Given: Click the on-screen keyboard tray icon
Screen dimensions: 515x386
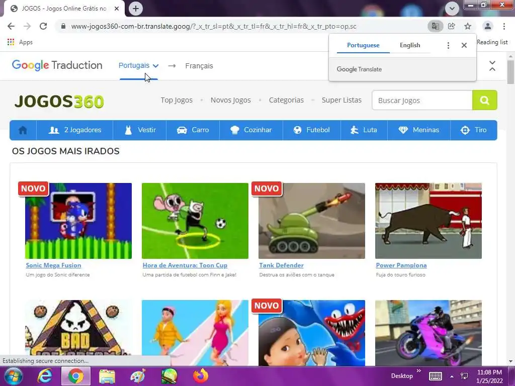Looking at the screenshot, I should click(x=435, y=376).
